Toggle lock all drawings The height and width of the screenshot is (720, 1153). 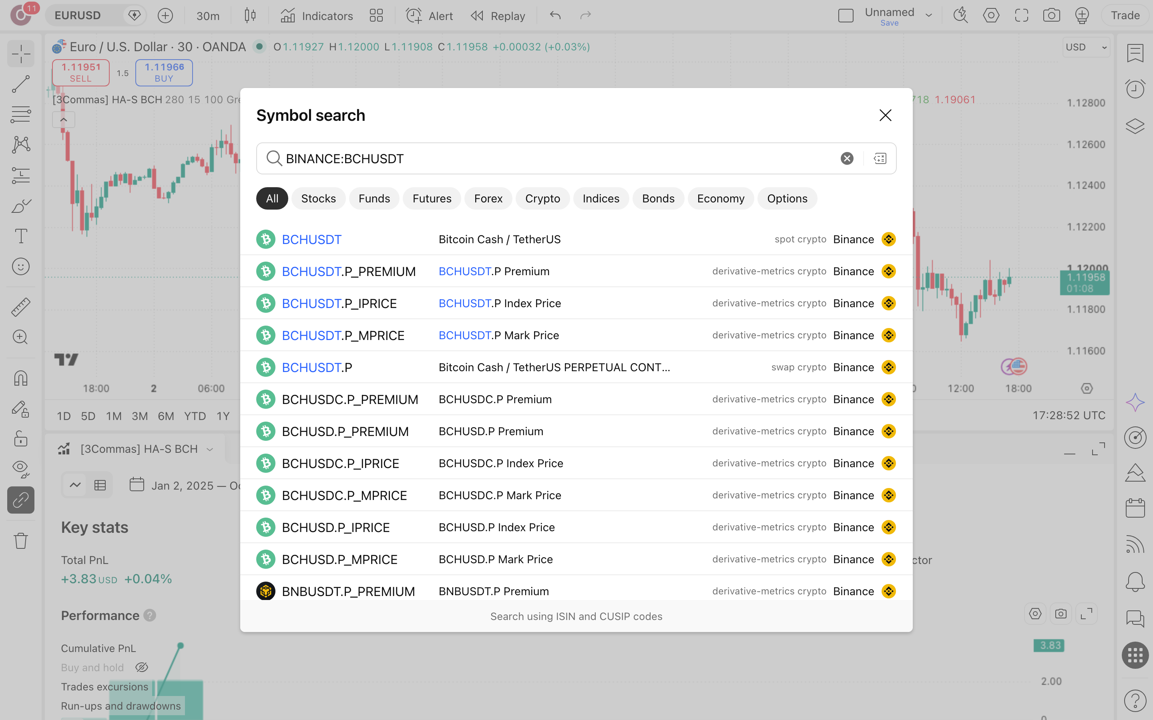(21, 438)
